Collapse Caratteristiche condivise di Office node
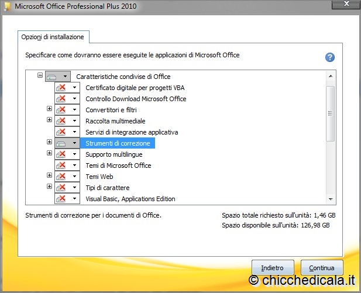 pos(40,75)
